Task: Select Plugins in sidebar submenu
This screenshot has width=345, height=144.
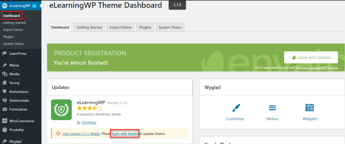Action: pos(9,37)
